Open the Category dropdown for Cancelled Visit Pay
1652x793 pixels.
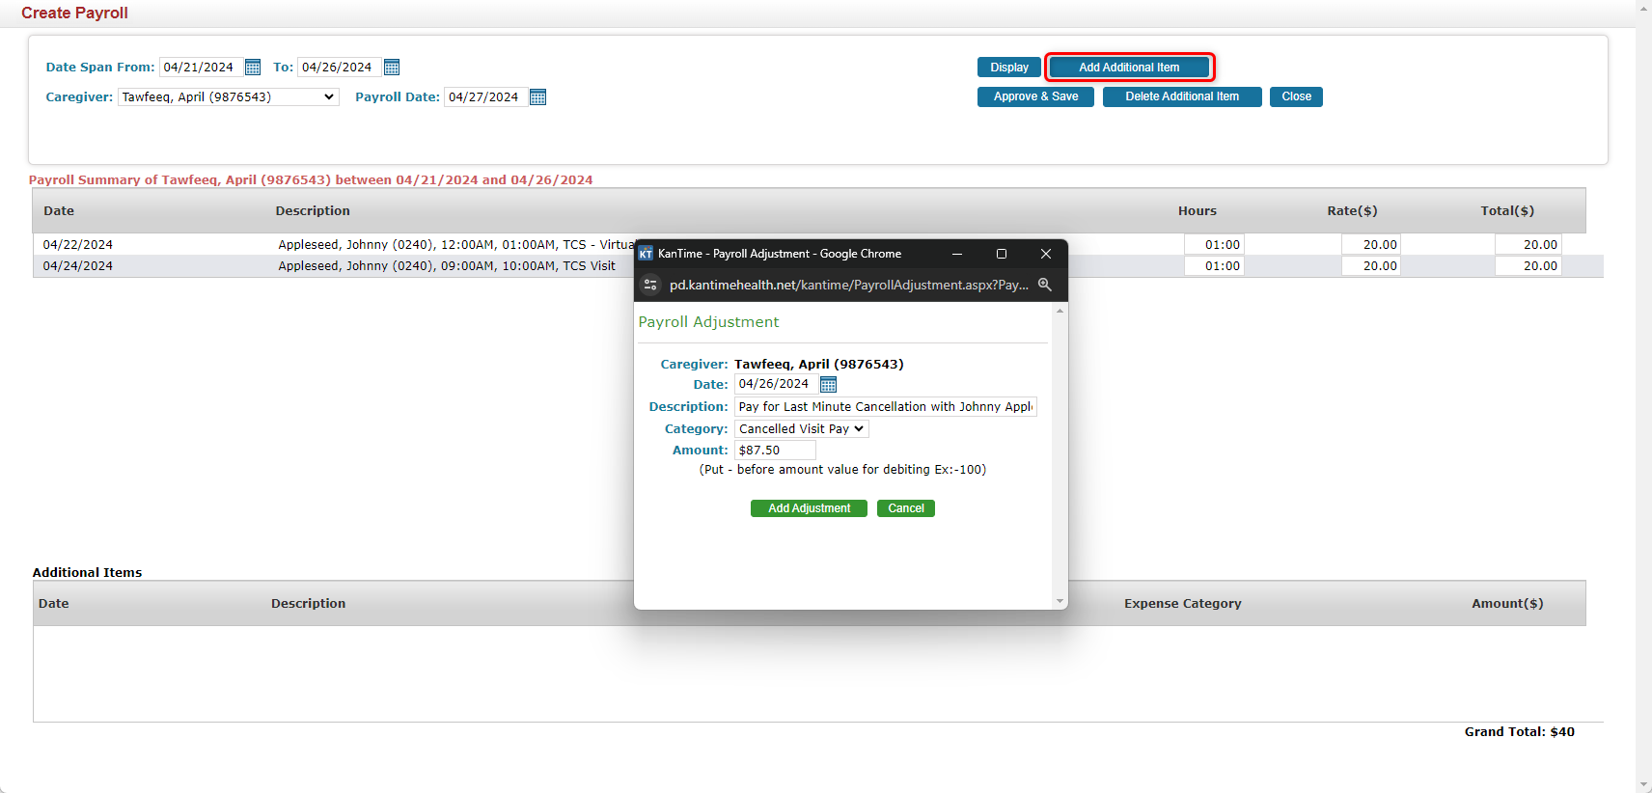(801, 429)
